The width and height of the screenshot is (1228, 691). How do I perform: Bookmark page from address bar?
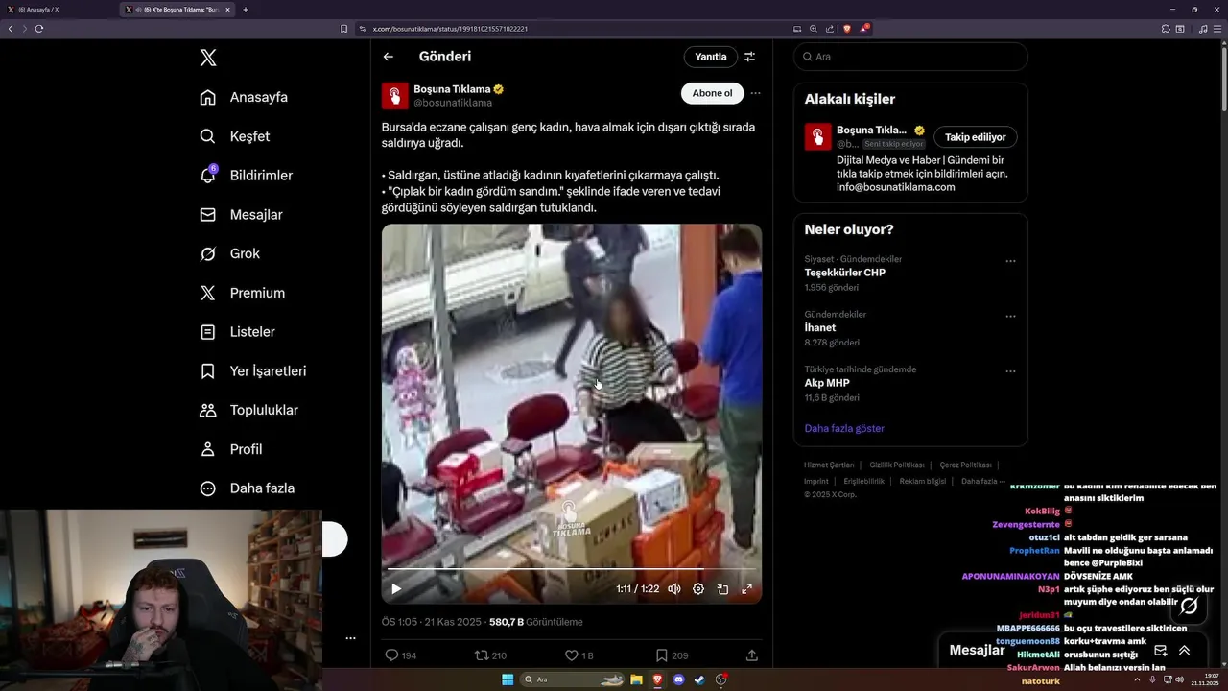pos(344,29)
